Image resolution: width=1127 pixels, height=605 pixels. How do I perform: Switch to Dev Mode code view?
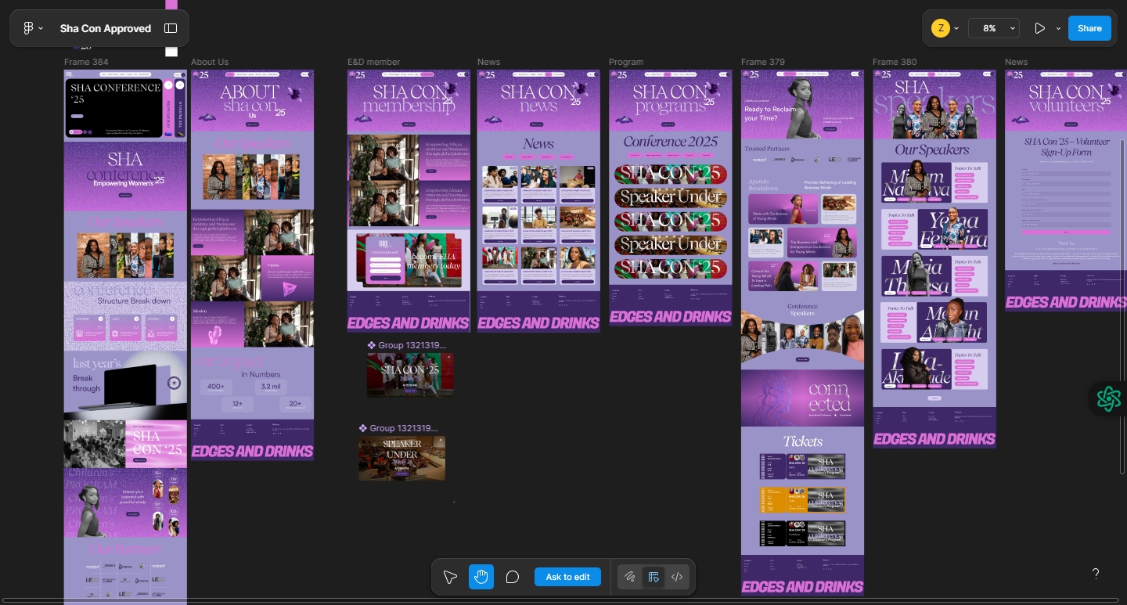(677, 577)
